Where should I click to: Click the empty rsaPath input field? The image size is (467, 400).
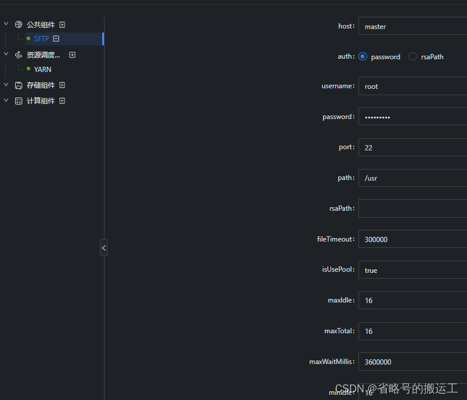(412, 208)
